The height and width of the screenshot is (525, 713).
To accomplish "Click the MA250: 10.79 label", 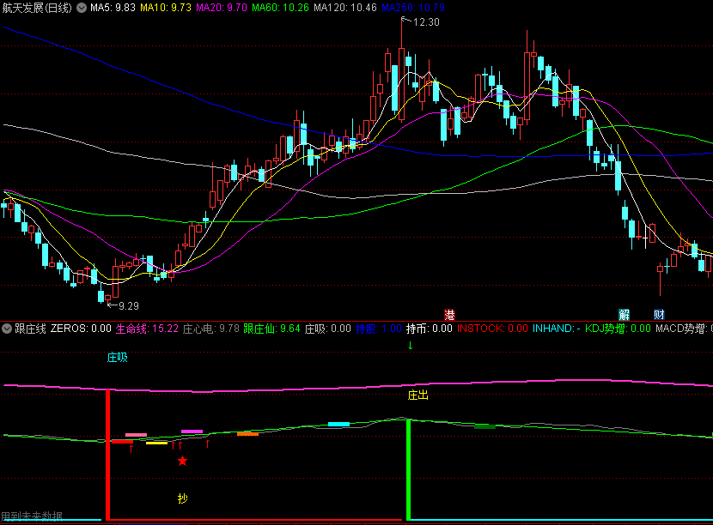I will pyautogui.click(x=413, y=8).
